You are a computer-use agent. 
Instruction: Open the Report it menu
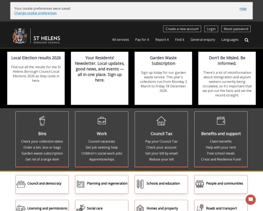click(162, 40)
